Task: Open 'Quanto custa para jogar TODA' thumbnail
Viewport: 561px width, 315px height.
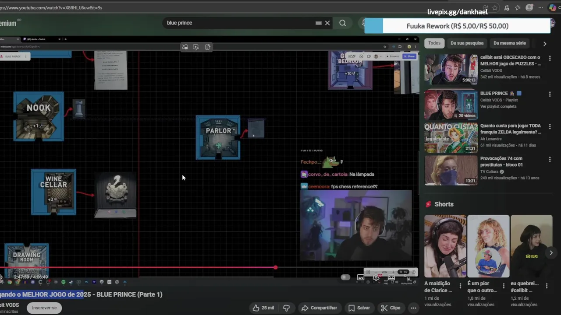Action: (x=451, y=137)
